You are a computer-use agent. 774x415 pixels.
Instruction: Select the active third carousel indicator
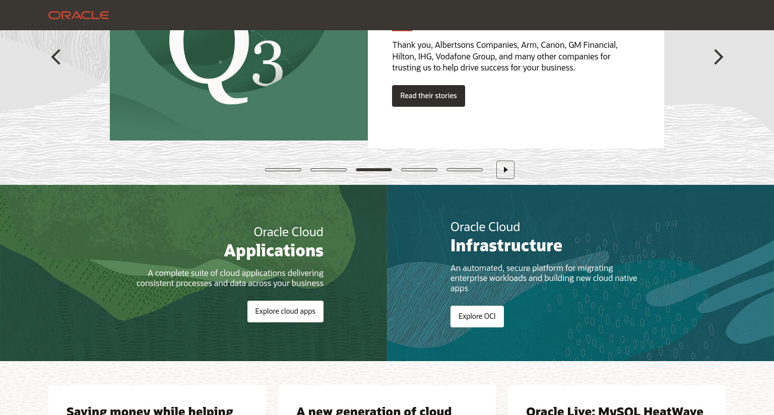374,170
